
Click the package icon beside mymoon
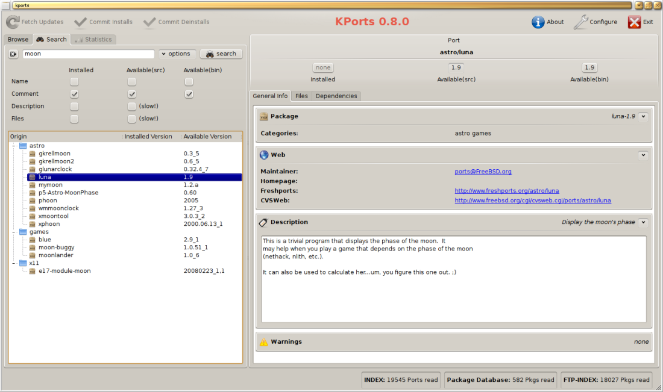32,185
